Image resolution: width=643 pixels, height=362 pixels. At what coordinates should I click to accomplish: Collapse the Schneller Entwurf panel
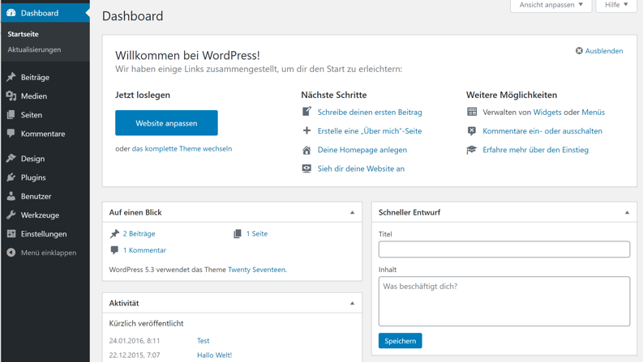pyautogui.click(x=627, y=212)
